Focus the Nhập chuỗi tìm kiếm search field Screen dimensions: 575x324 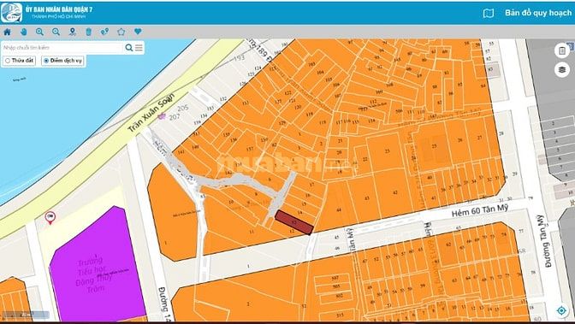(x=62, y=48)
